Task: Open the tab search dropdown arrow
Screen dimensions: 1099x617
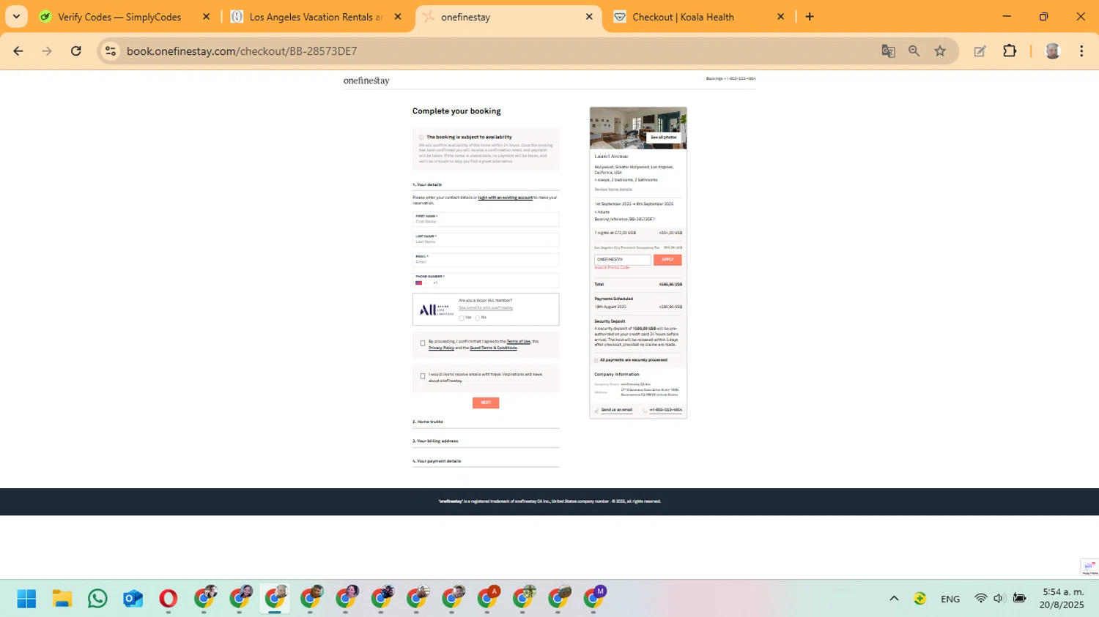Action: [x=16, y=17]
